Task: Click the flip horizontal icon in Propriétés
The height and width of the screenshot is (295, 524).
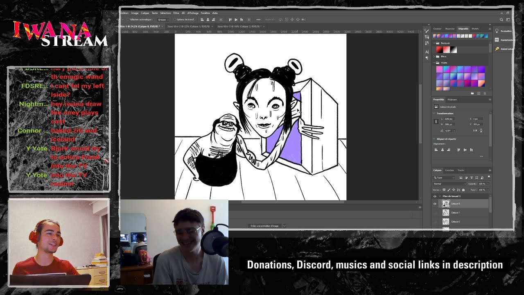Action: tap(475, 131)
